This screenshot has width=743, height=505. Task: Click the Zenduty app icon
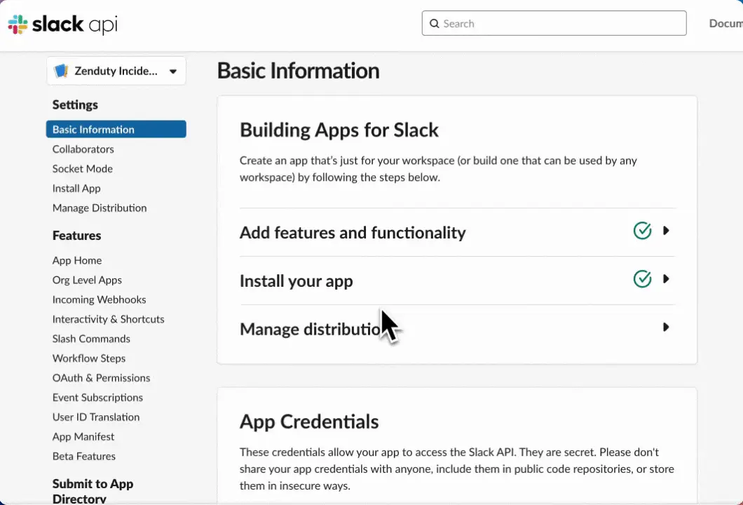61,71
